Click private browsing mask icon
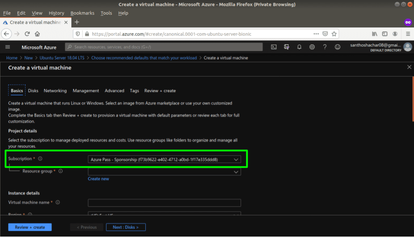The width and height of the screenshot is (414, 237). (x=408, y=22)
